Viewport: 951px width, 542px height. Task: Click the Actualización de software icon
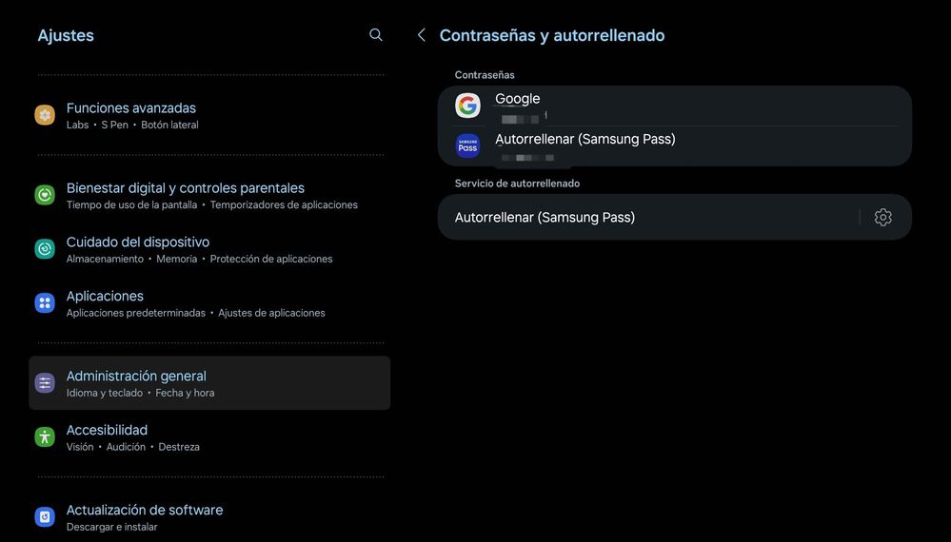coord(45,516)
